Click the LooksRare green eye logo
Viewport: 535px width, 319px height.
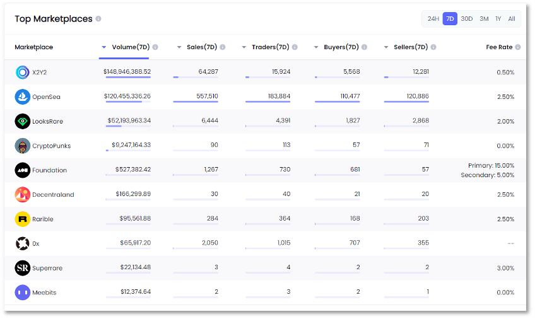(x=23, y=121)
